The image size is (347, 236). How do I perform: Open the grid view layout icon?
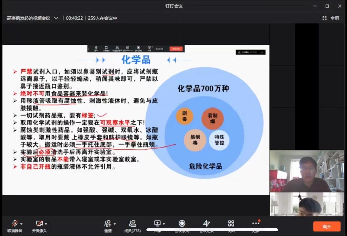[x=231, y=223]
